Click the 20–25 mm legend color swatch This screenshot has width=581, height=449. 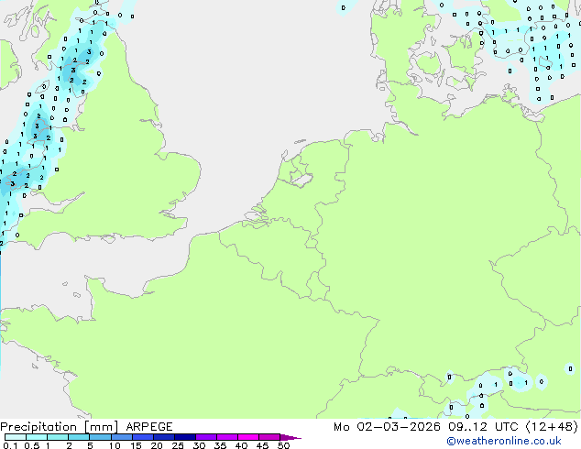click(163, 437)
